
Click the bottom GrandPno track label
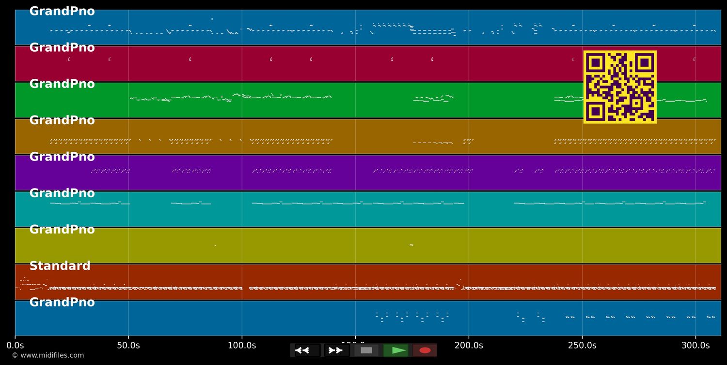click(x=62, y=302)
